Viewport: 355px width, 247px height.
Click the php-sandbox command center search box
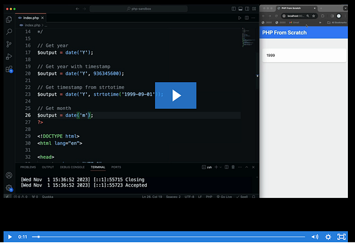click(x=138, y=9)
